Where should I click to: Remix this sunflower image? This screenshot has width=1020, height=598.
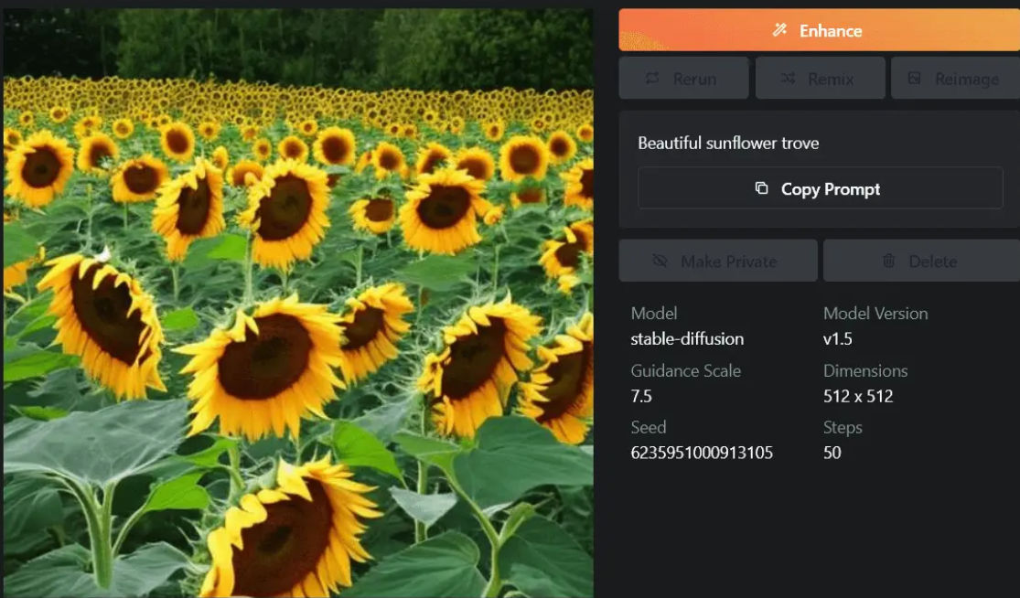821,79
